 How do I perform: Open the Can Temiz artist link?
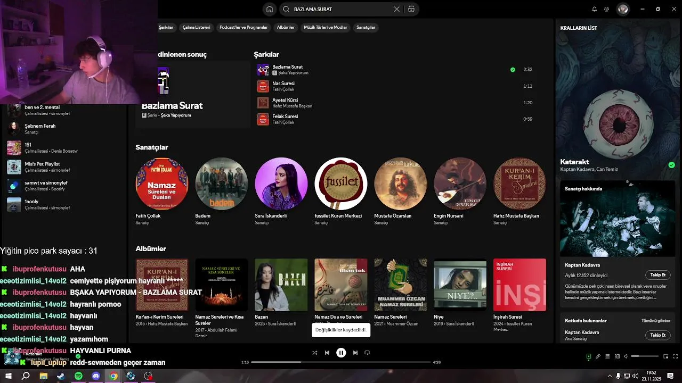click(x=607, y=170)
